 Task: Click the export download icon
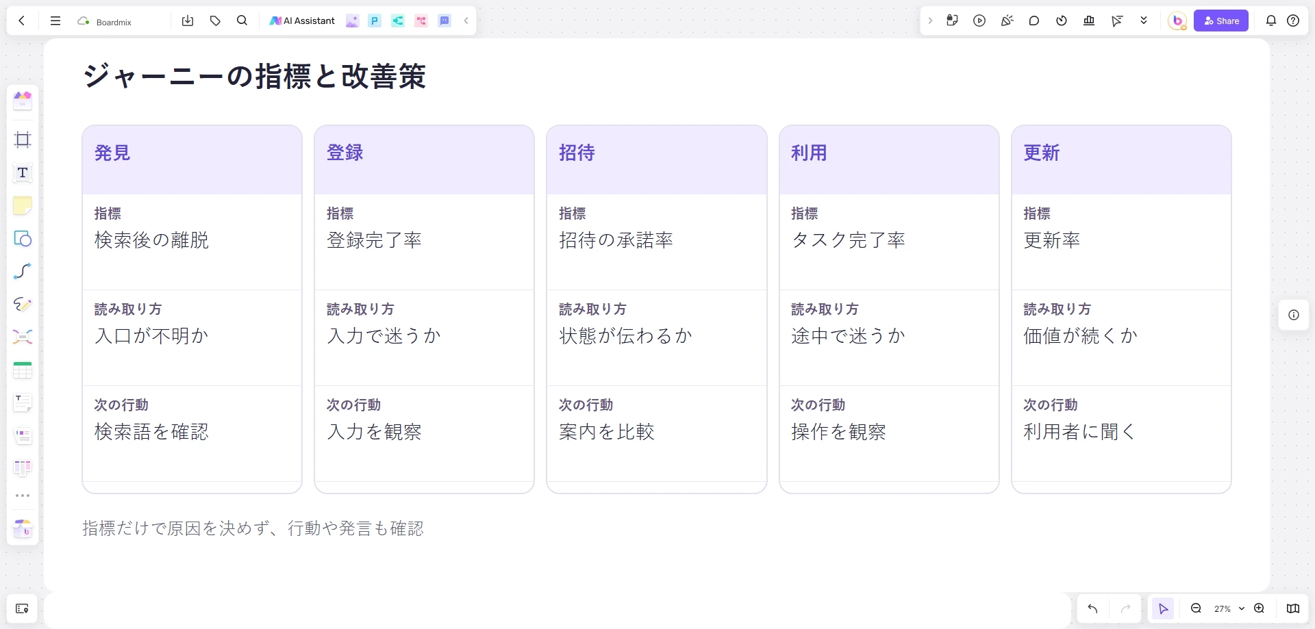(x=188, y=21)
